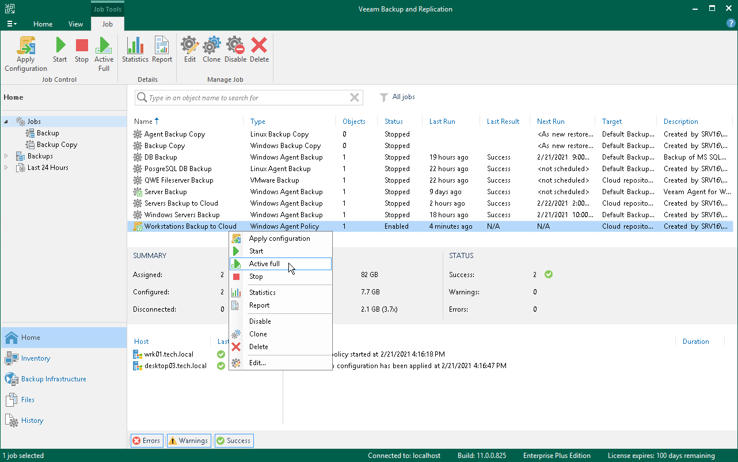This screenshot has width=738, height=462.
Task: Open the Backup Infrastructure view
Action: click(53, 379)
